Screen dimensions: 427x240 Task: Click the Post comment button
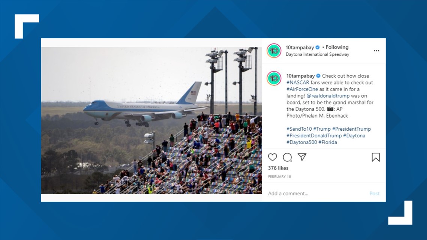[374, 194]
